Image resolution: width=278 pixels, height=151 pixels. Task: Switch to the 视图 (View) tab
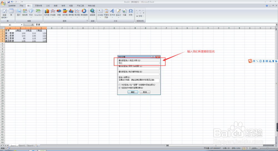[71, 6]
